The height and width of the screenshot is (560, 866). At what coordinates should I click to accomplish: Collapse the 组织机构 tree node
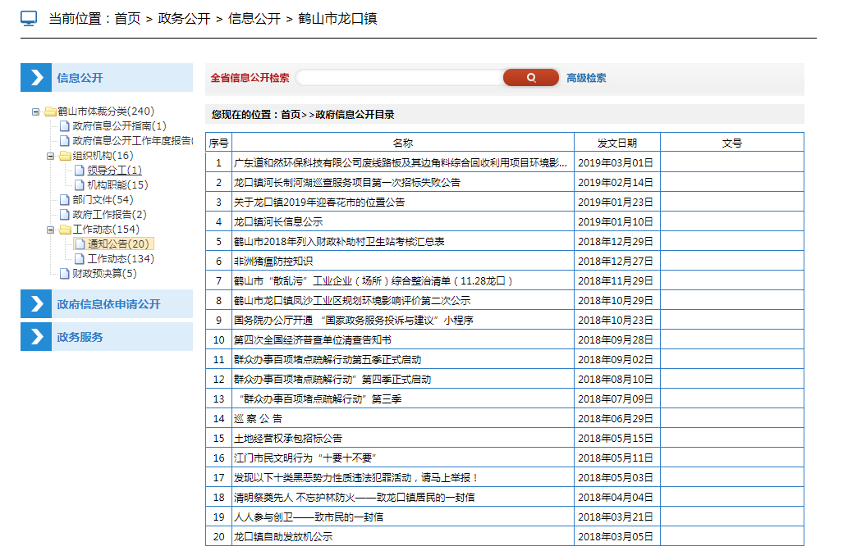tap(51, 156)
